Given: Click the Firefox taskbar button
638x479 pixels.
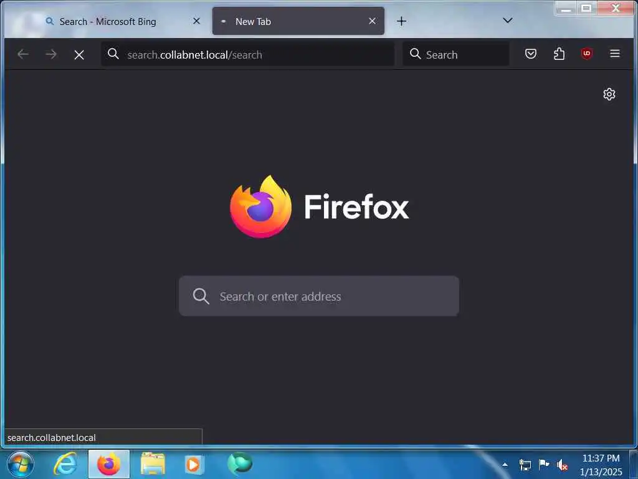Looking at the screenshot, I should pyautogui.click(x=108, y=464).
